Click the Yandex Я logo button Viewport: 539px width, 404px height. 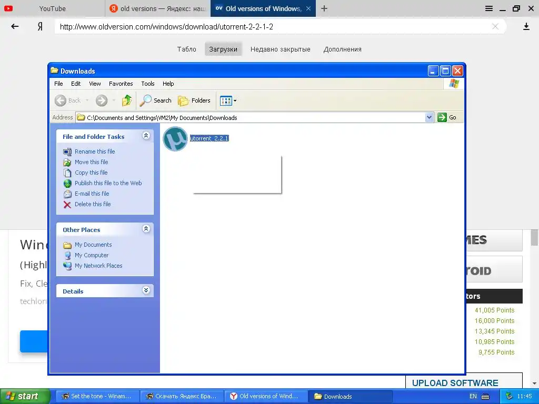40,26
